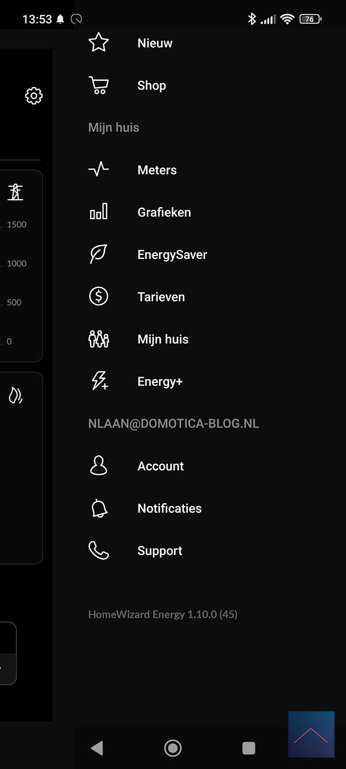346x769 pixels.
Task: Tap the electricity pylon icon
Action: point(16,192)
